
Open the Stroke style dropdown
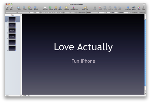[x=94, y=13]
